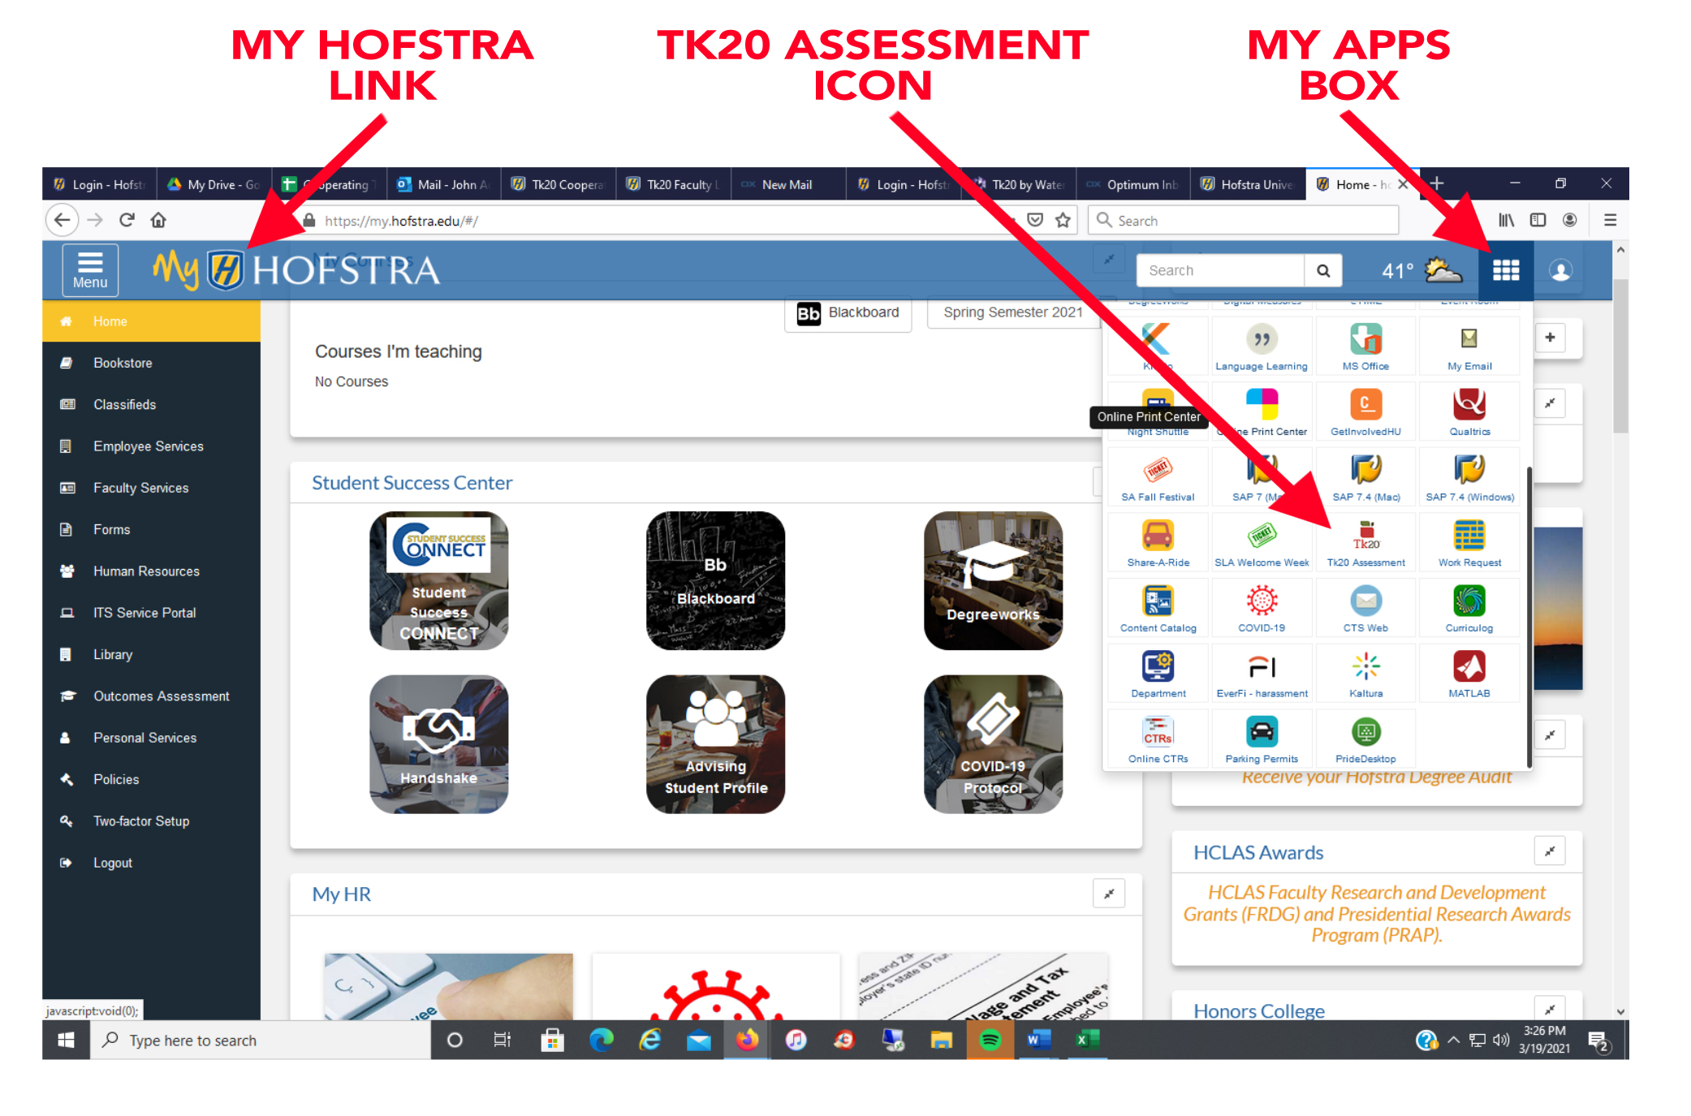Image resolution: width=1691 pixels, height=1116 pixels.
Task: Click the Blackboard button
Action: pyautogui.click(x=848, y=312)
